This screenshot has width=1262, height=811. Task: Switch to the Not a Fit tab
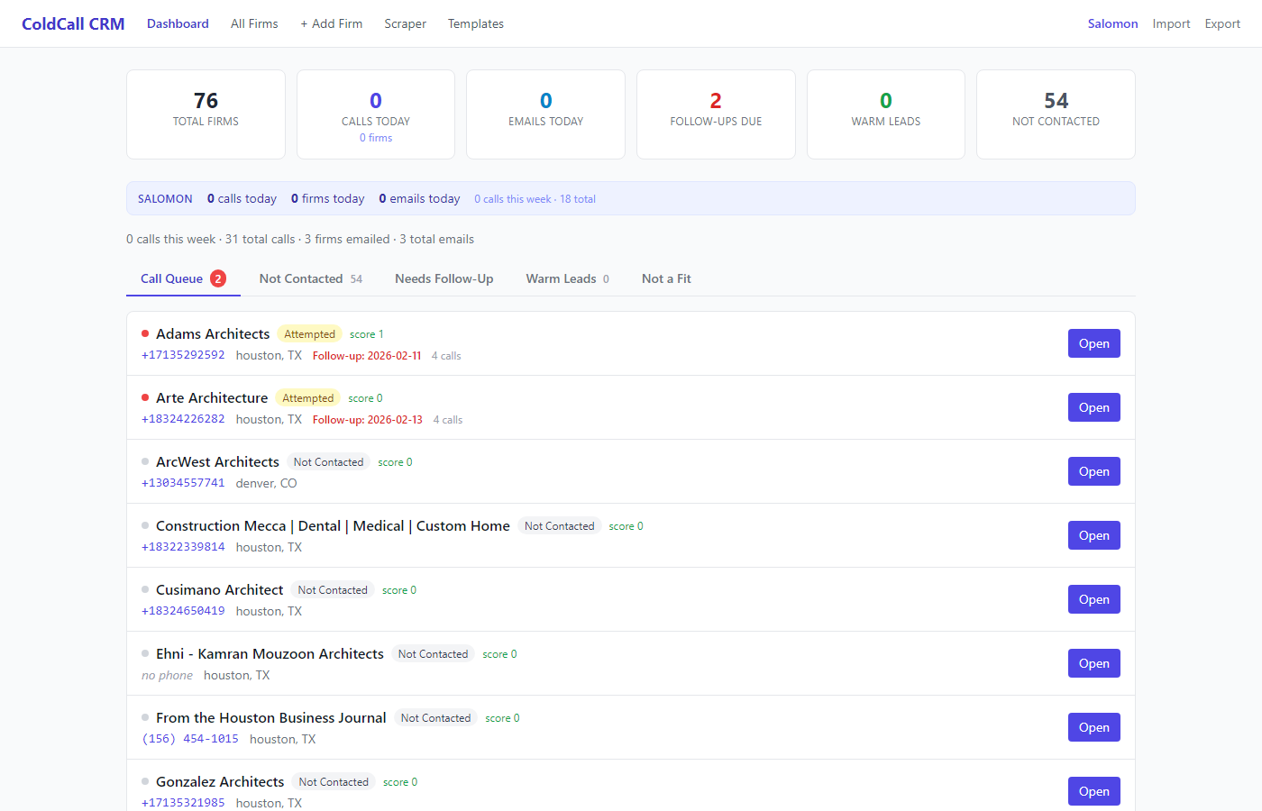(666, 278)
